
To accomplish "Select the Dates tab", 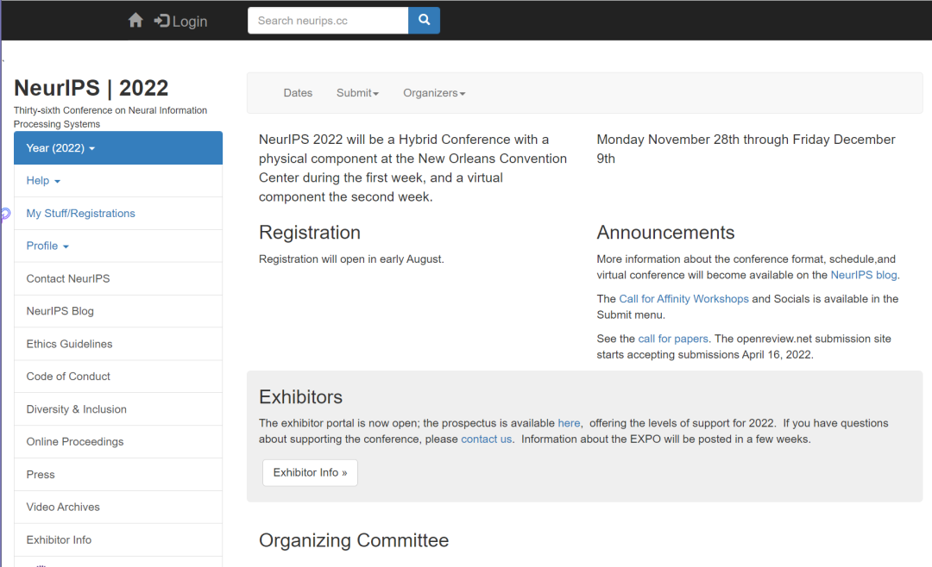I will point(298,93).
